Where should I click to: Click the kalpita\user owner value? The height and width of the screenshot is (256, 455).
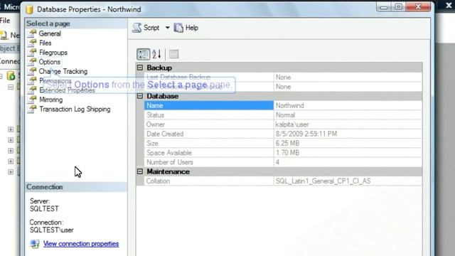click(x=292, y=124)
